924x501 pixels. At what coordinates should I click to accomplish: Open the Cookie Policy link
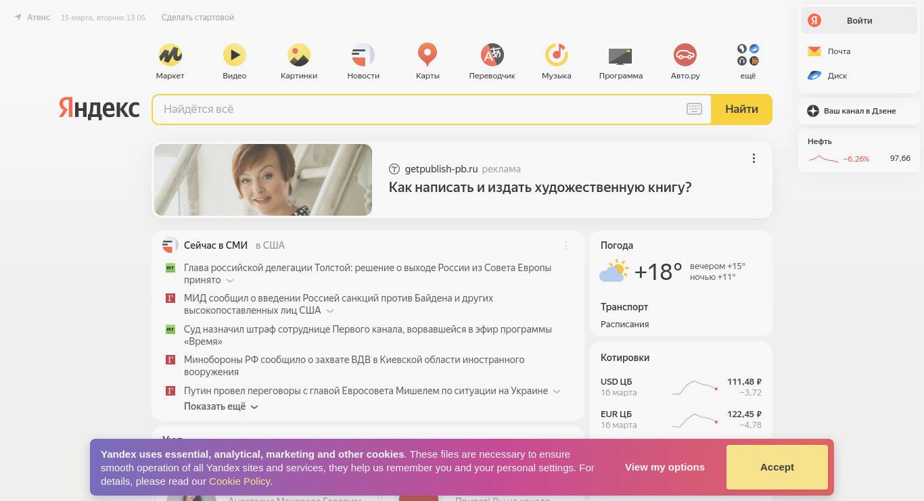click(239, 481)
